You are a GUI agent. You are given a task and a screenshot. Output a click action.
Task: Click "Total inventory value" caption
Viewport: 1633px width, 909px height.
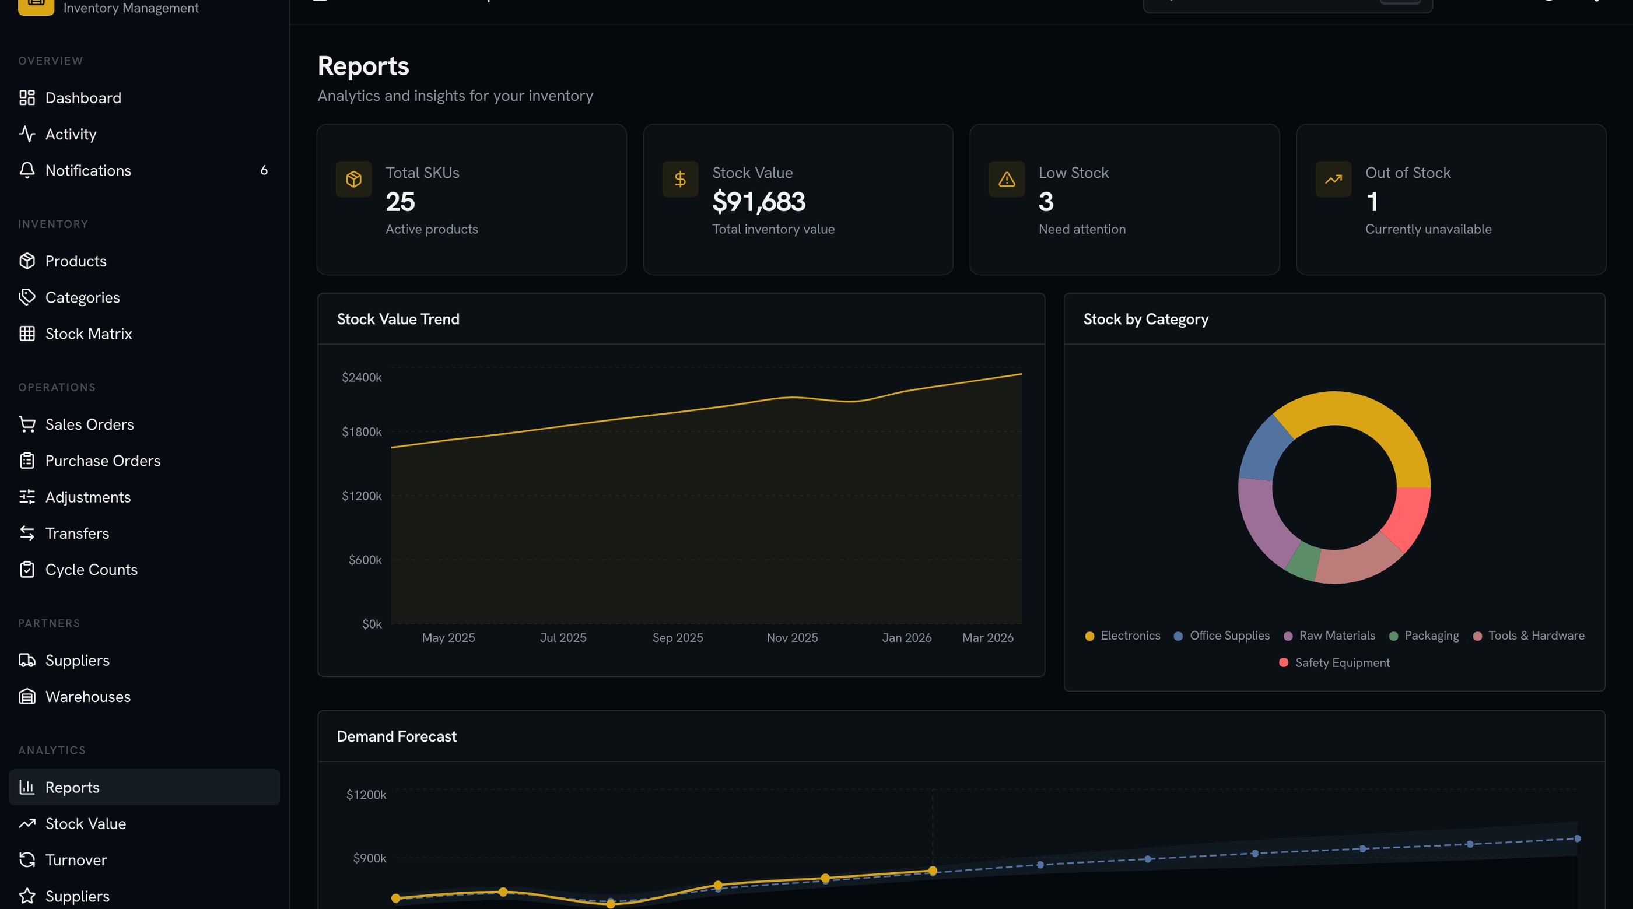(x=773, y=229)
